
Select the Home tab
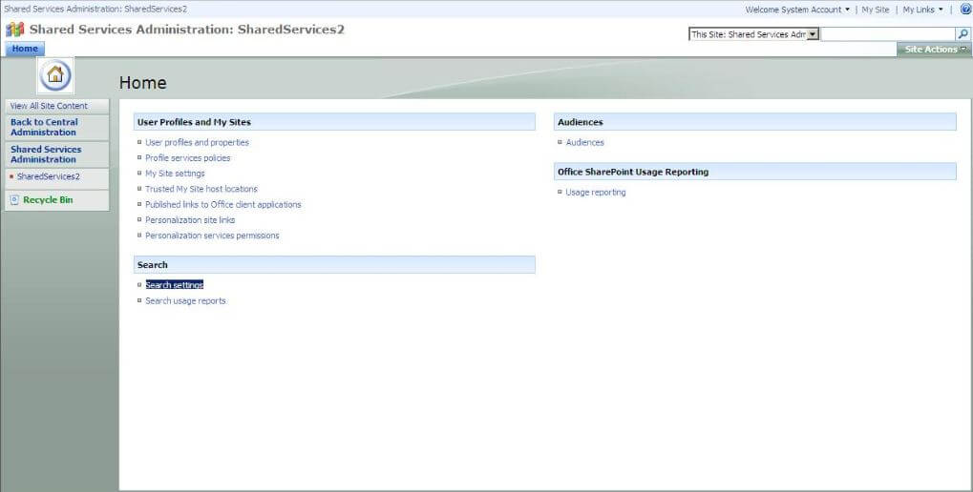click(x=25, y=49)
